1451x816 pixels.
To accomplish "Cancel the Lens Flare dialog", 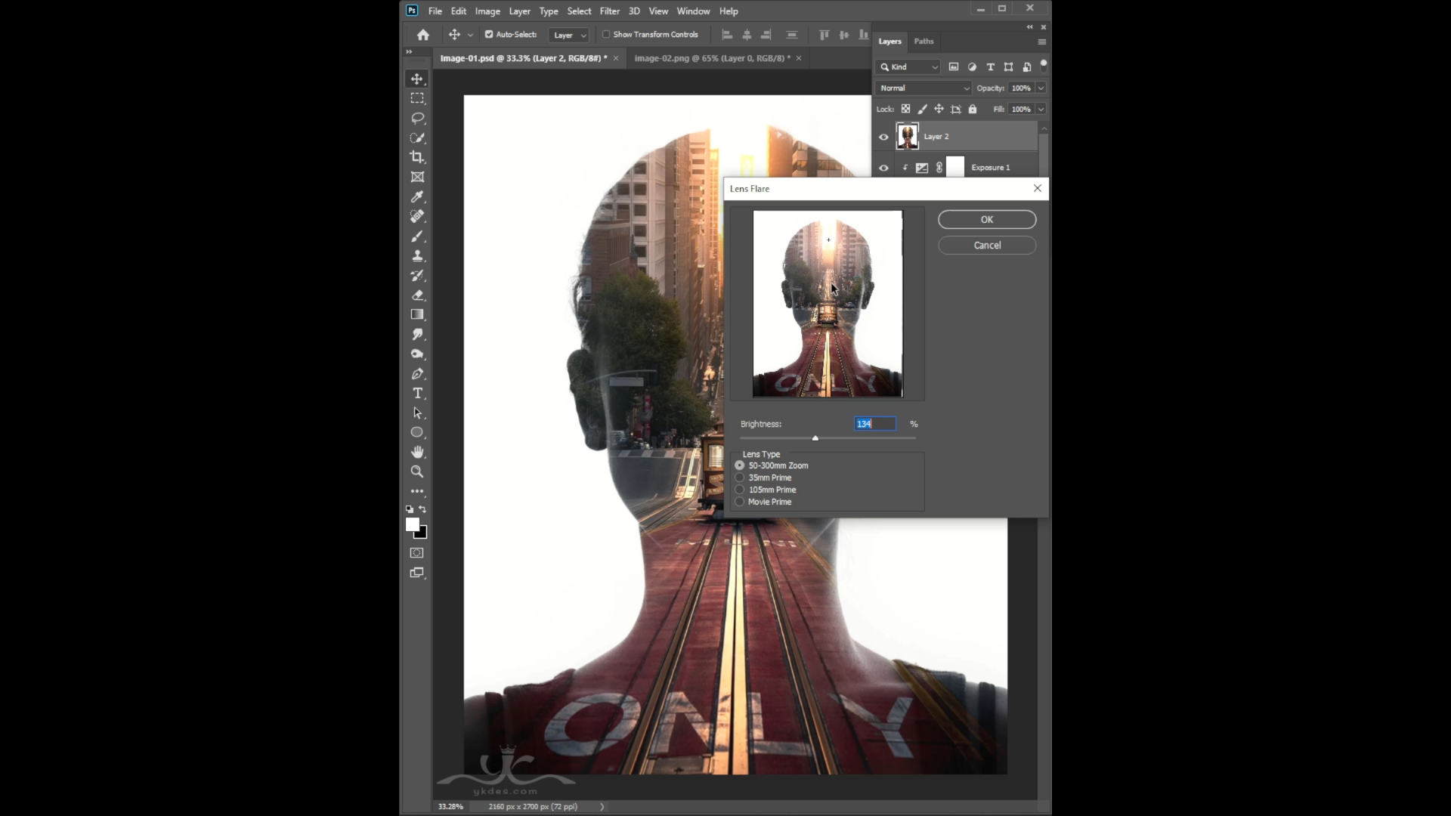I will (x=987, y=245).
